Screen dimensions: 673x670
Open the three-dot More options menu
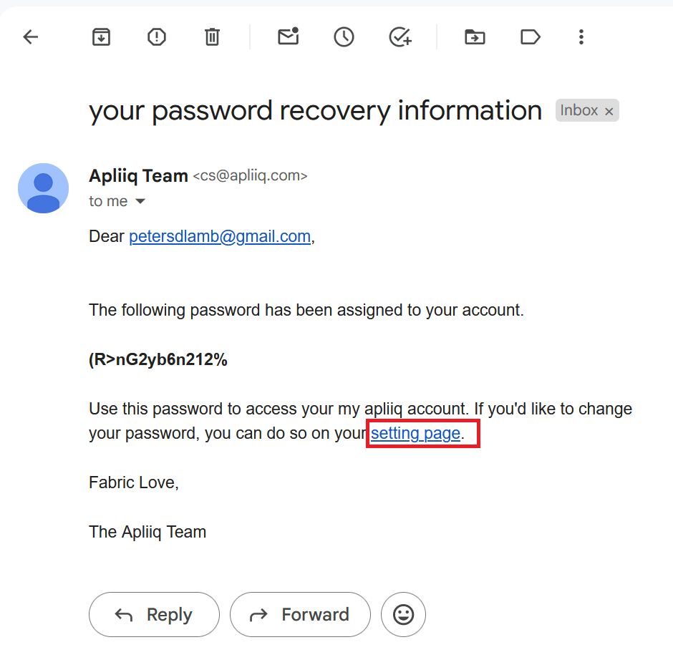coord(581,37)
